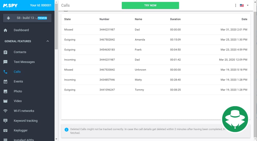Image resolution: width=257 pixels, height=141 pixels.
Task: Click the Wi-Fi networks signal icon
Action: point(6,111)
